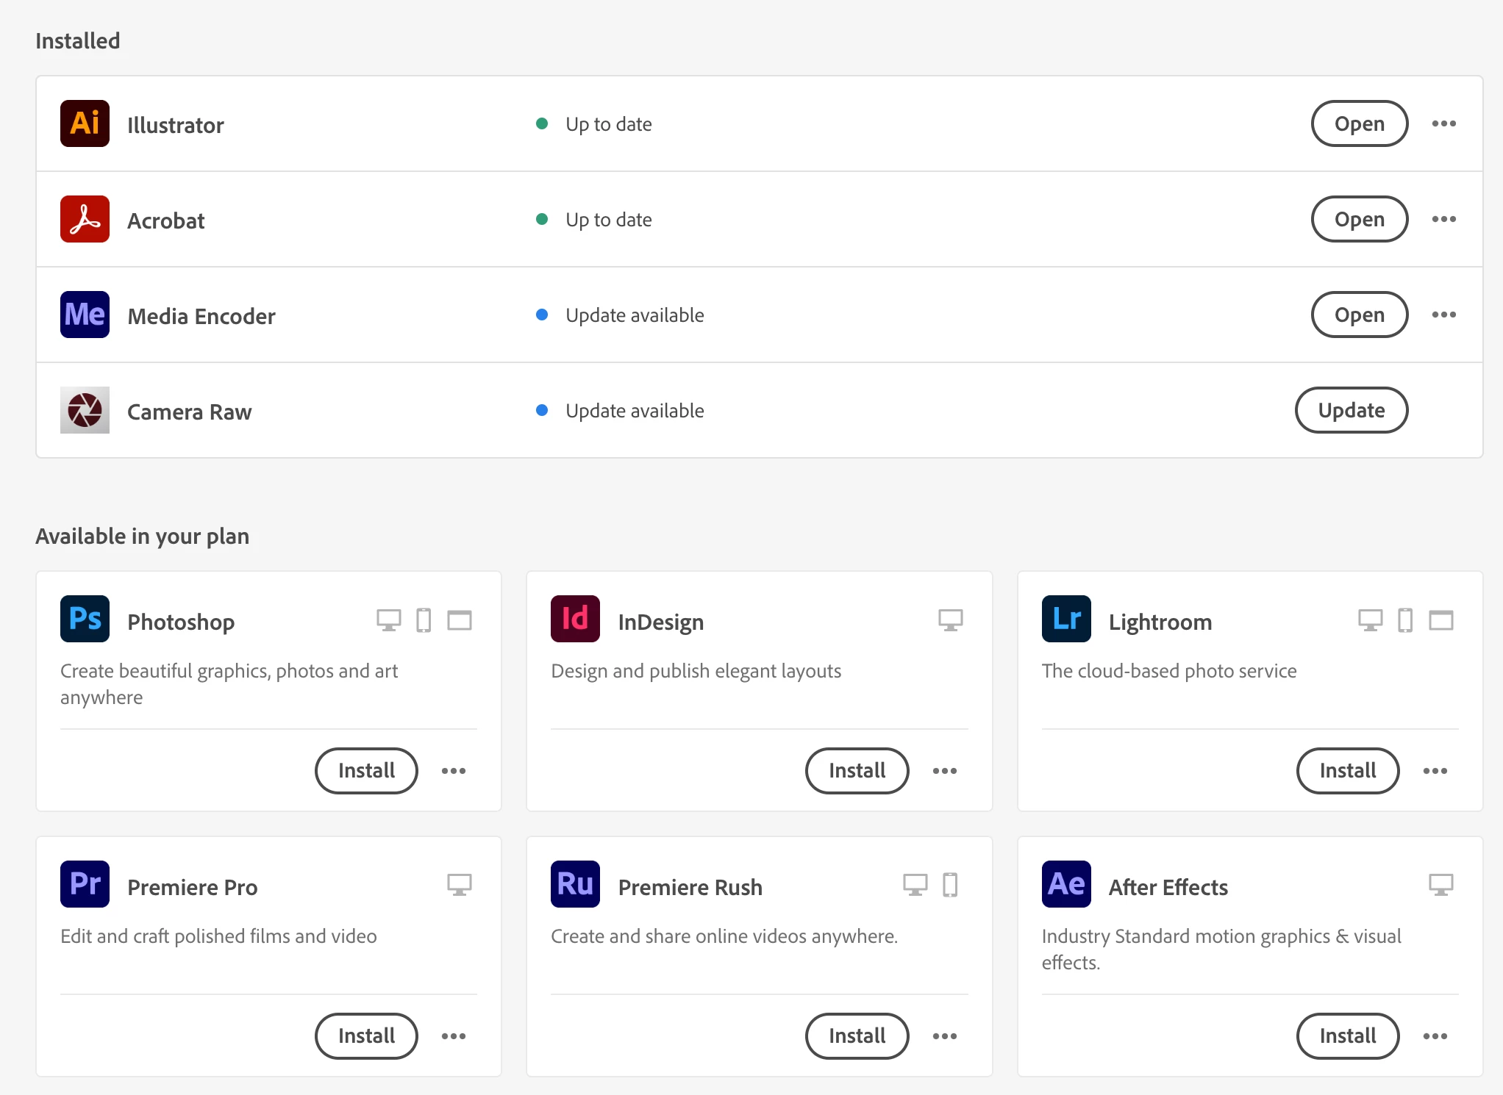Click the Premiere Rush Ru icon
The image size is (1503, 1095).
575,884
